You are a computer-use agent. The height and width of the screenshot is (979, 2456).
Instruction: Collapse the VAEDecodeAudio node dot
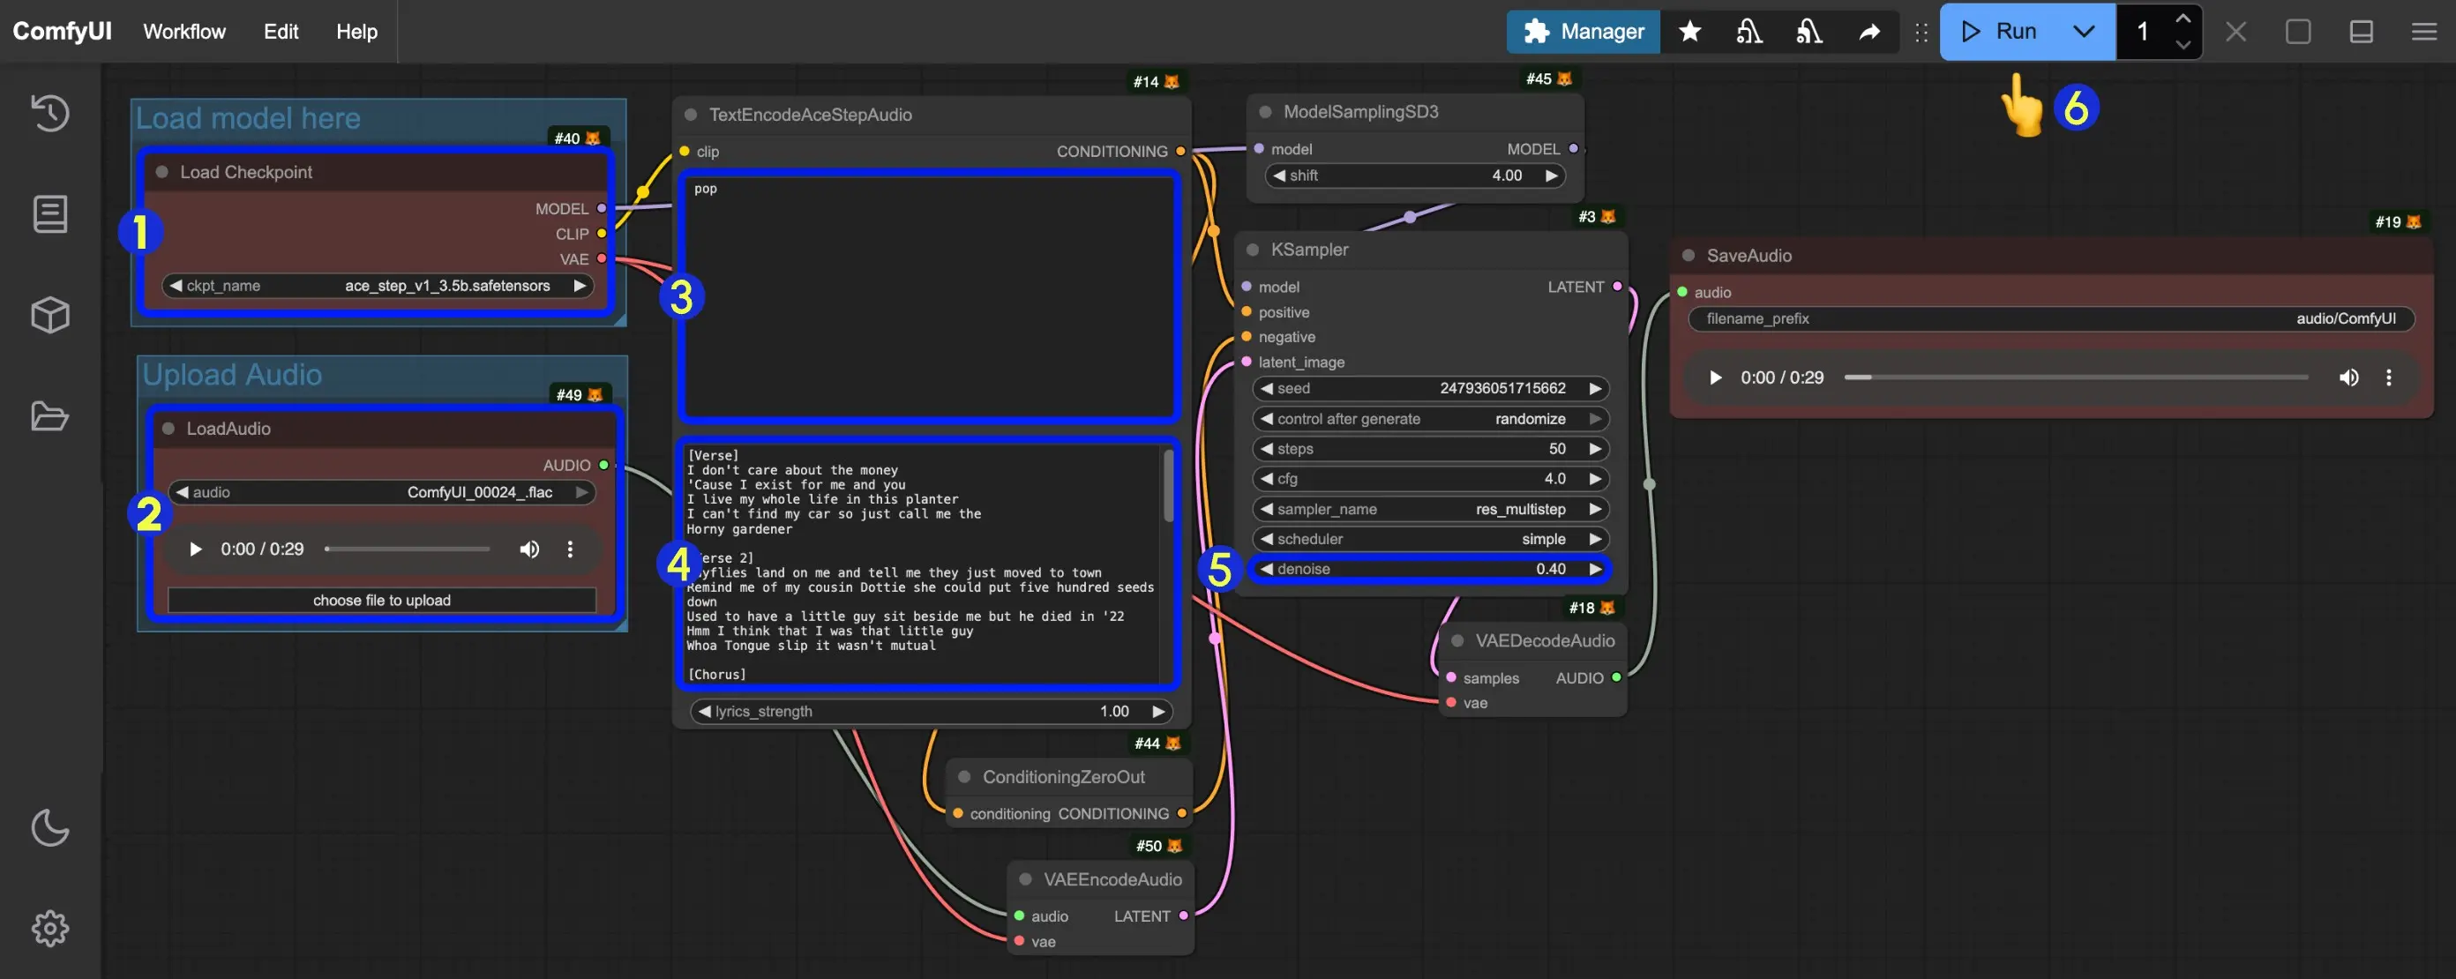click(x=1456, y=640)
